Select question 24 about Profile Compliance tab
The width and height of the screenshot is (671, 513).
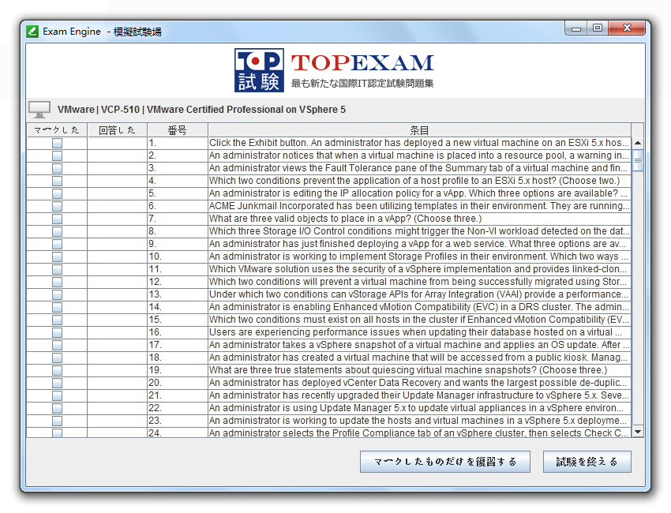click(x=419, y=432)
